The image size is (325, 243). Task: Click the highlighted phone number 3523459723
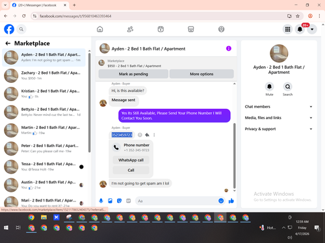coord(122,135)
